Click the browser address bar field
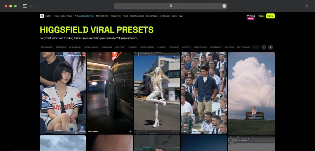Viewport: 315px width, 151px height. (x=171, y=6)
